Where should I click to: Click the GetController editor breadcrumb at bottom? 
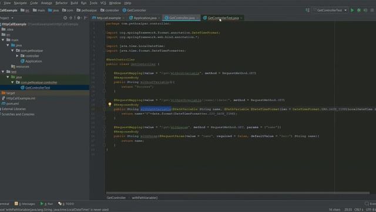(x=116, y=198)
